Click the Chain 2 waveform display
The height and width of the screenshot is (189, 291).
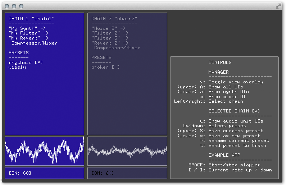127,151
